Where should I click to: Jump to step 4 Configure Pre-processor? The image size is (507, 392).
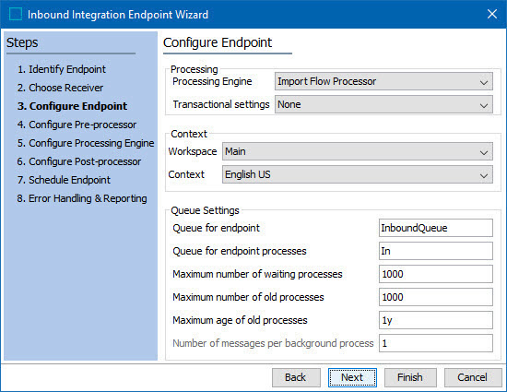pyautogui.click(x=77, y=125)
